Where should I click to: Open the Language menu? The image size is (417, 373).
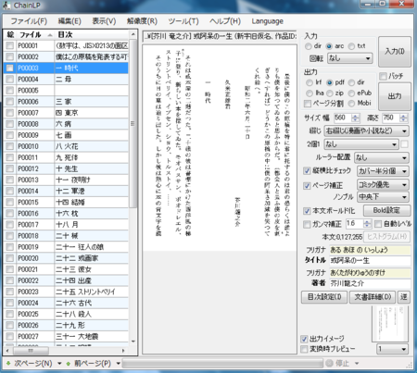click(267, 21)
